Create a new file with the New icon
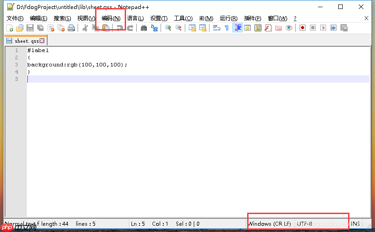375x232 pixels. pos(9,28)
